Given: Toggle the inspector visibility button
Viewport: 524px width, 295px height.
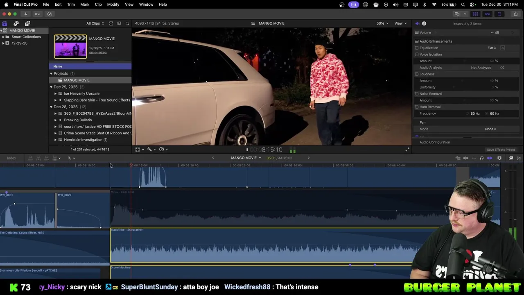Looking at the screenshot, I should coord(499,14).
